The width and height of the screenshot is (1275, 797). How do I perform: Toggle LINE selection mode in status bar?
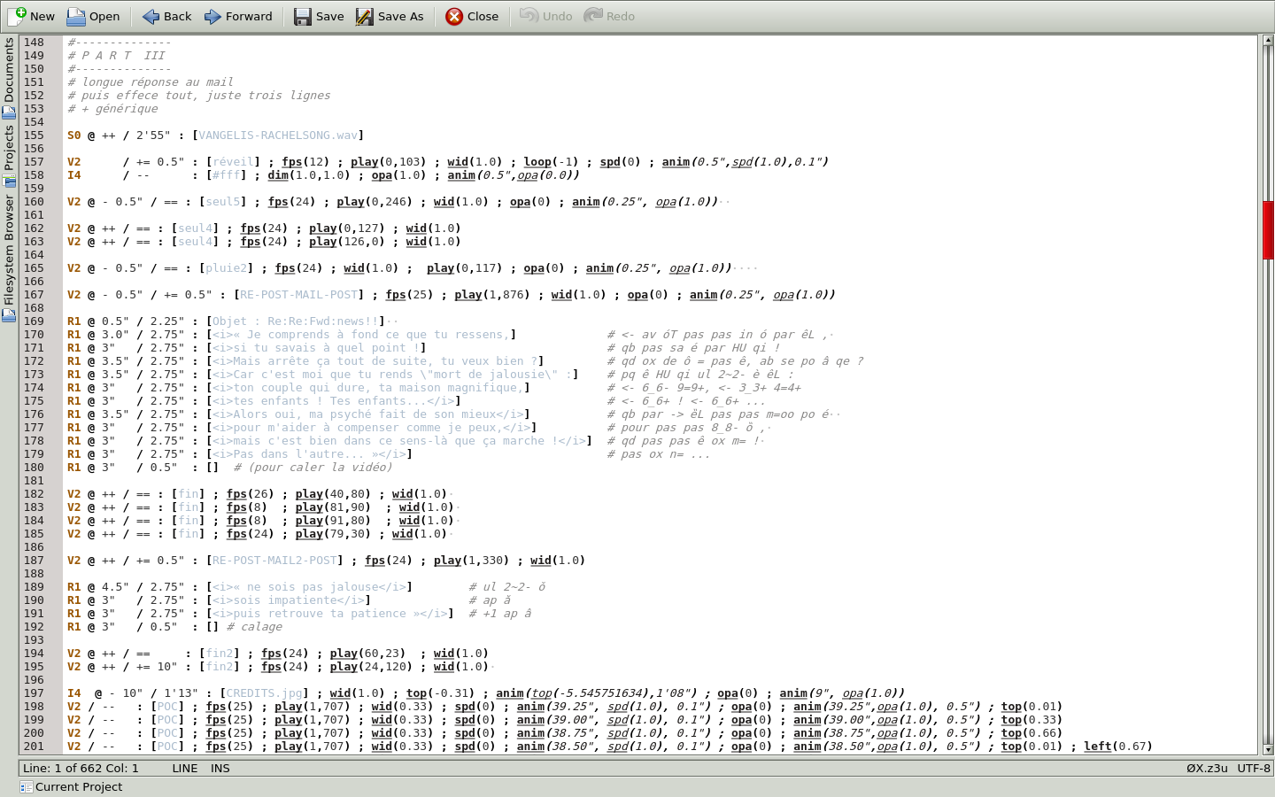(x=184, y=768)
